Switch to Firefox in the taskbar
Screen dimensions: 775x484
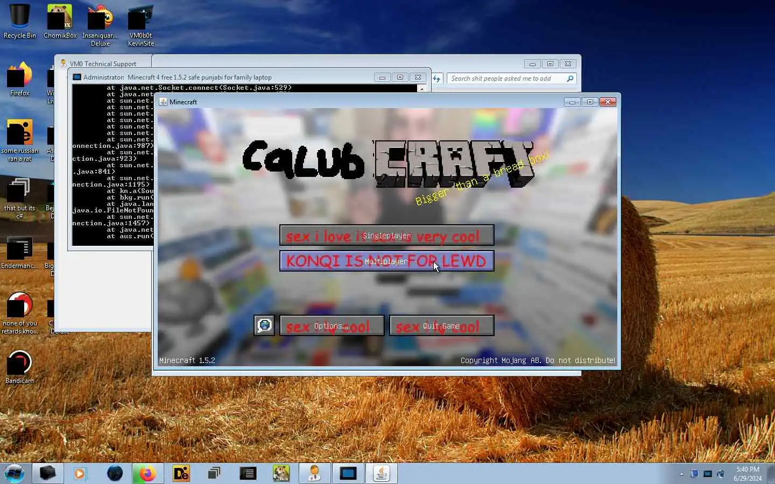147,473
